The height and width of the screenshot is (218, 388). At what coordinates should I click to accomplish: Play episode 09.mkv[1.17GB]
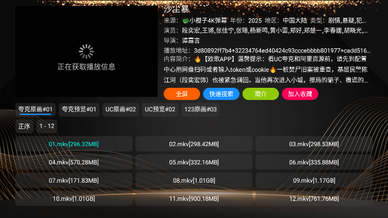coord(314,180)
